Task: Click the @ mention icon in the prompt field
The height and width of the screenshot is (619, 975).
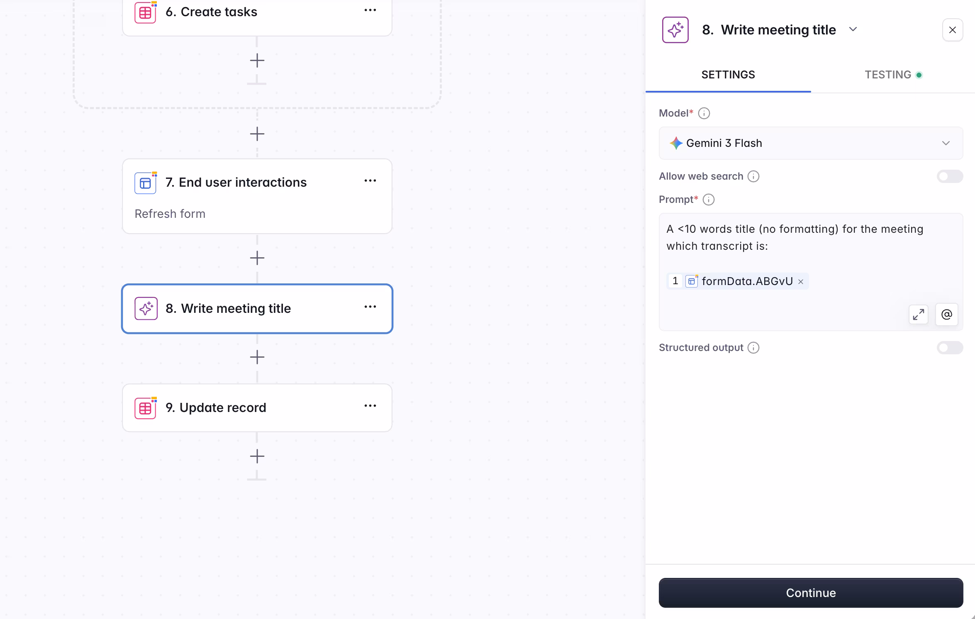Action: (x=946, y=314)
